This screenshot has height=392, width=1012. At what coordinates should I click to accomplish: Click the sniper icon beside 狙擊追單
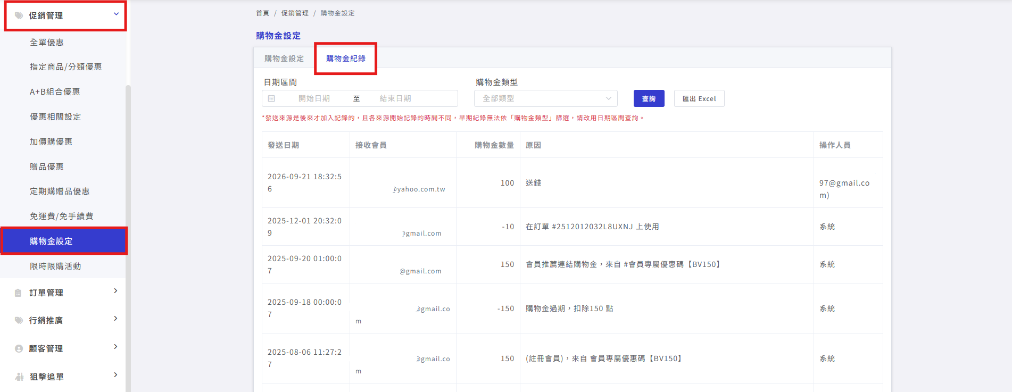[20, 377]
